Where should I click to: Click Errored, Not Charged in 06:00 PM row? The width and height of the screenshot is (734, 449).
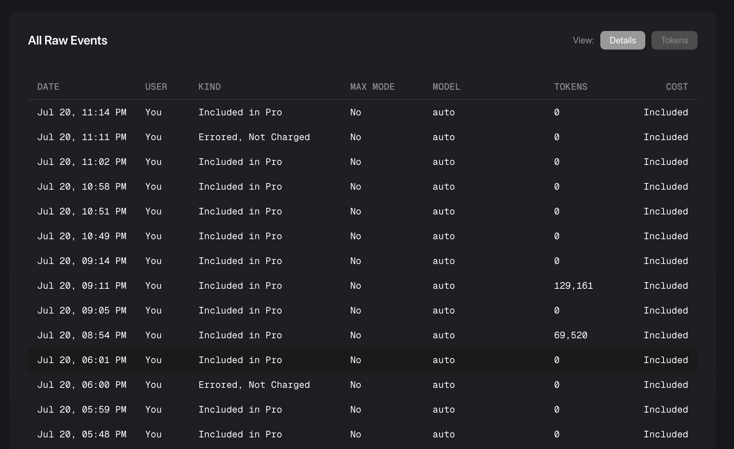(x=254, y=385)
